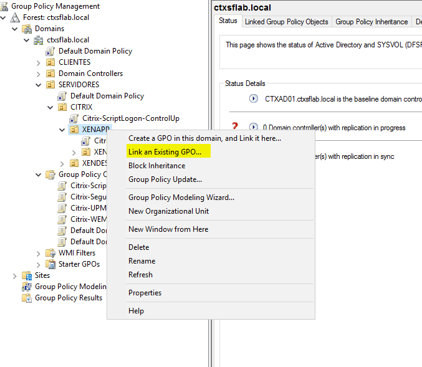Click the red question mark status icon
Image resolution: width=422 pixels, height=367 pixels.
click(235, 126)
